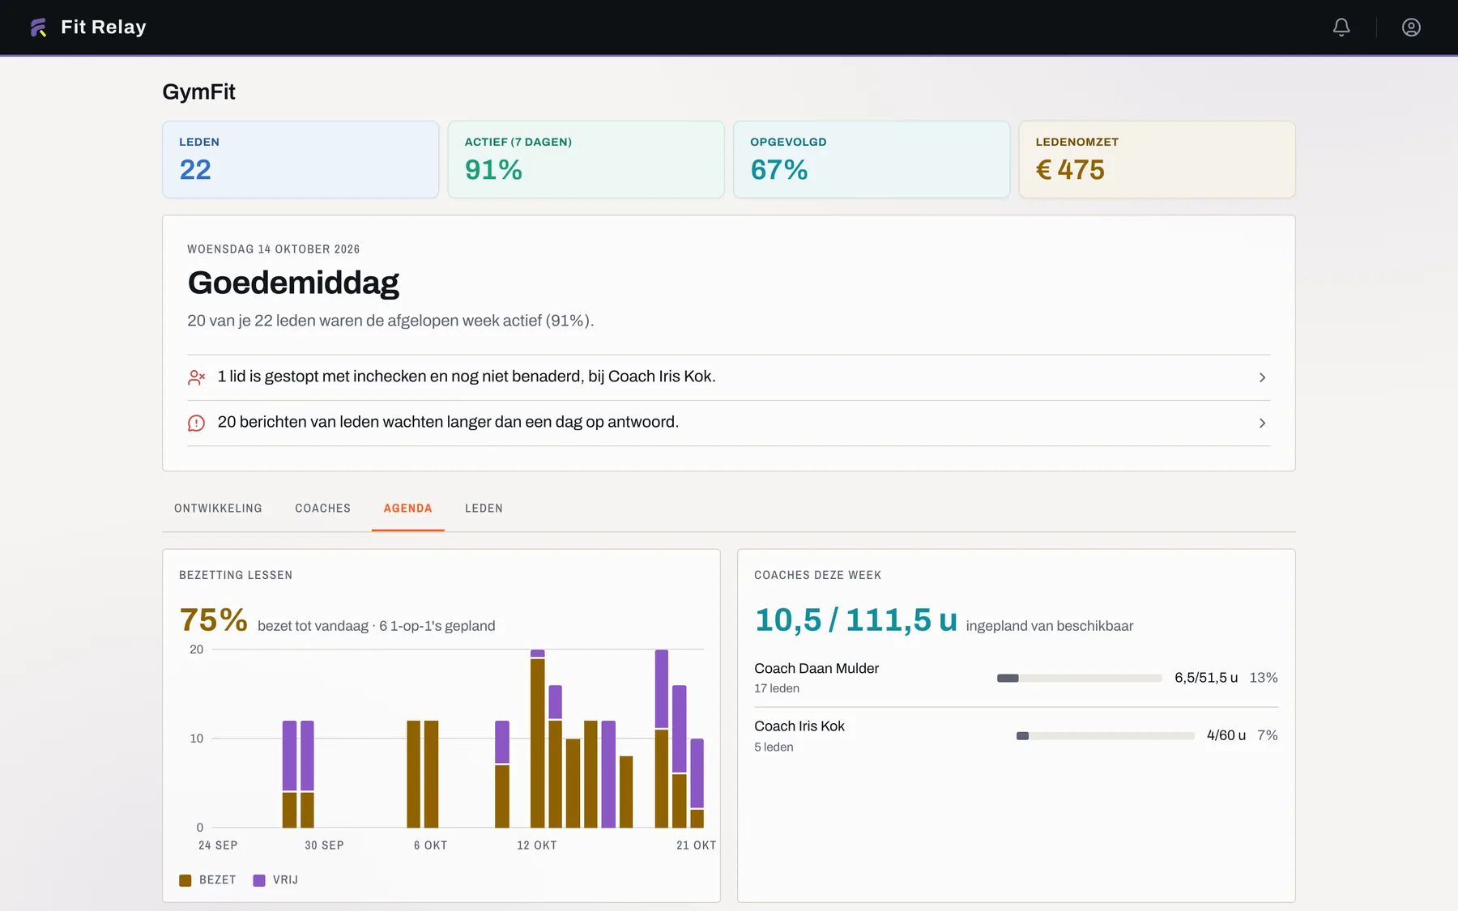Switch to the Coaches tab
1458x911 pixels.
pyautogui.click(x=322, y=509)
